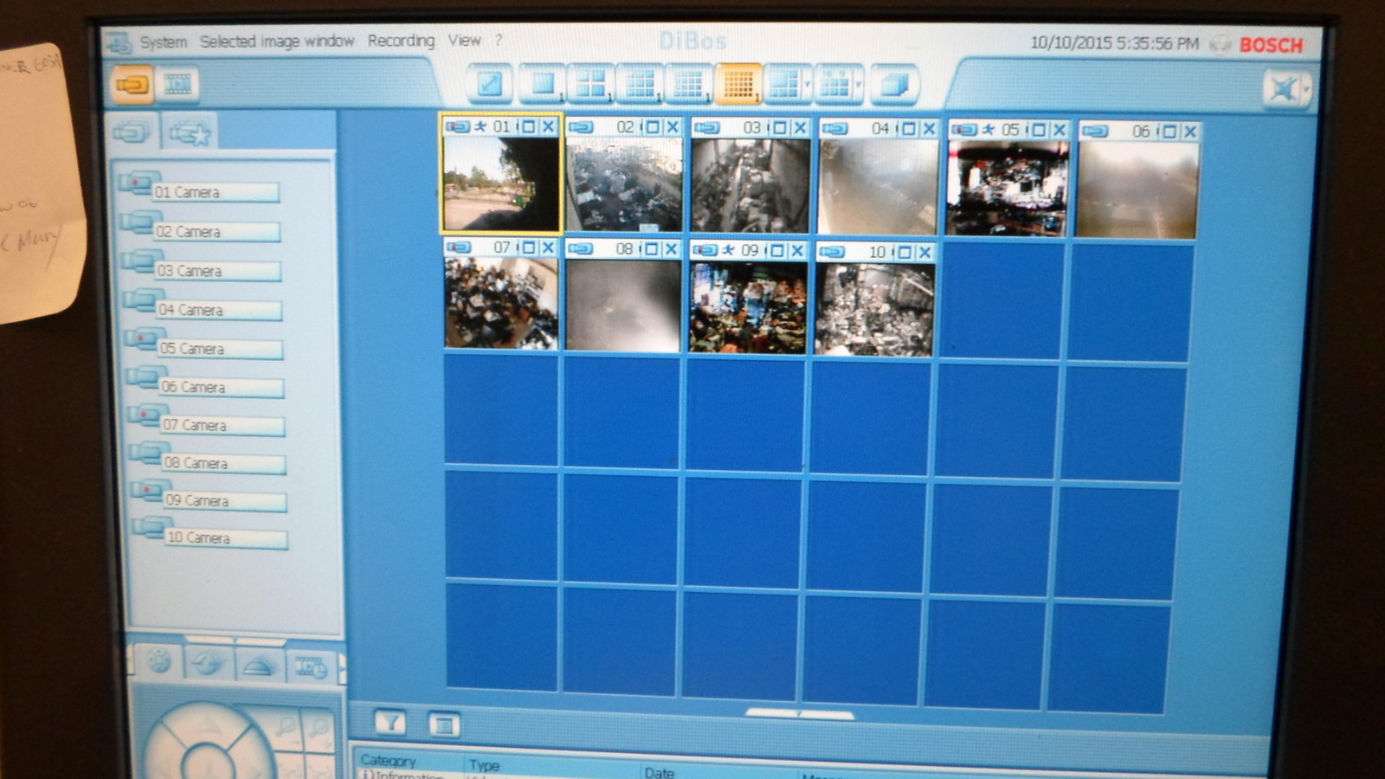Select the 3x3 image window layout
This screenshot has width=1385, height=779.
point(640,84)
